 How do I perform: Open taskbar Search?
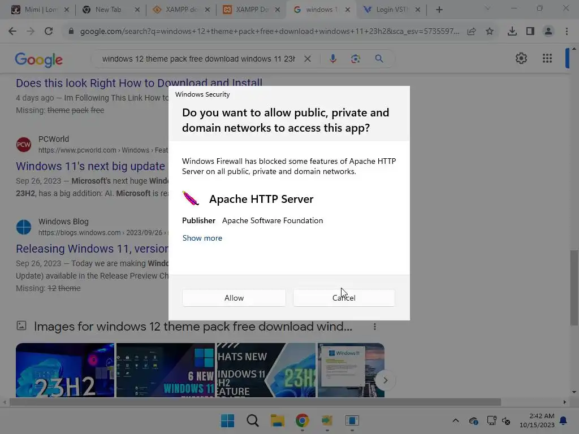click(x=253, y=420)
